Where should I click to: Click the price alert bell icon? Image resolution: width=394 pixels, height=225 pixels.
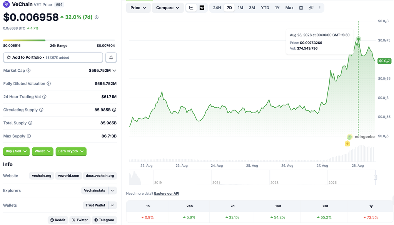click(x=111, y=58)
